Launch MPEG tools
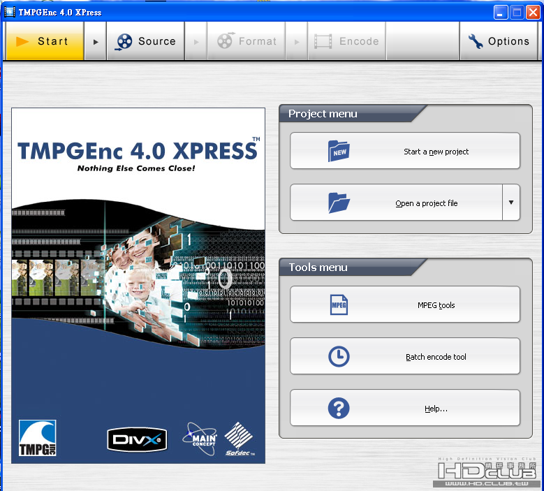This screenshot has height=491, width=544. coord(405,305)
